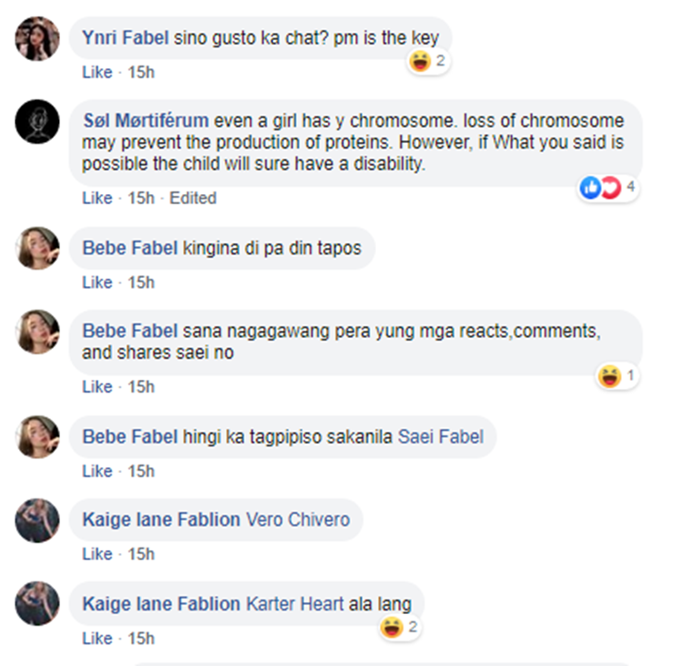Like Ynri Fabel's comment
This screenshot has width=683, height=666.
(97, 72)
